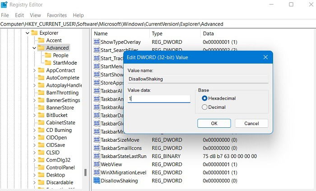Click the WebView value icon
The height and width of the screenshot is (191, 316).
click(x=97, y=164)
